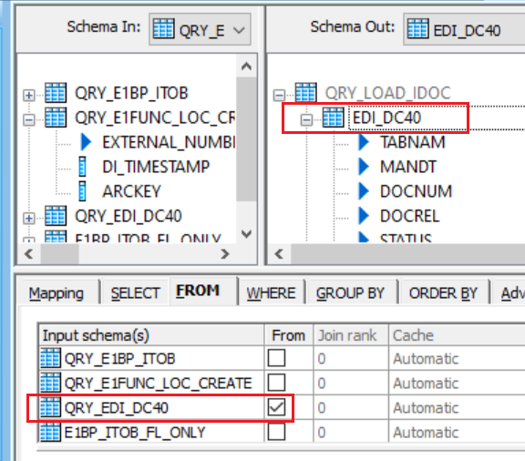Select the EDI_DC40 table icon in Schema Out

(x=334, y=118)
